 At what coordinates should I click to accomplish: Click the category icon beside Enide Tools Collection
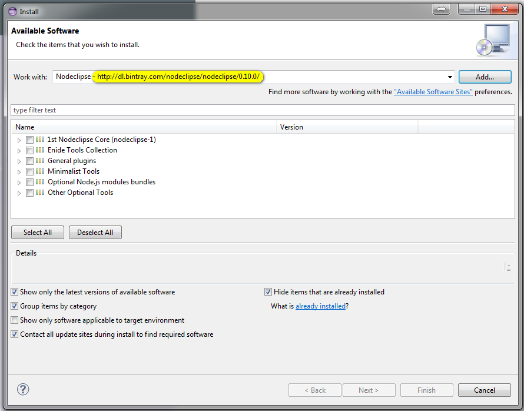[40, 150]
